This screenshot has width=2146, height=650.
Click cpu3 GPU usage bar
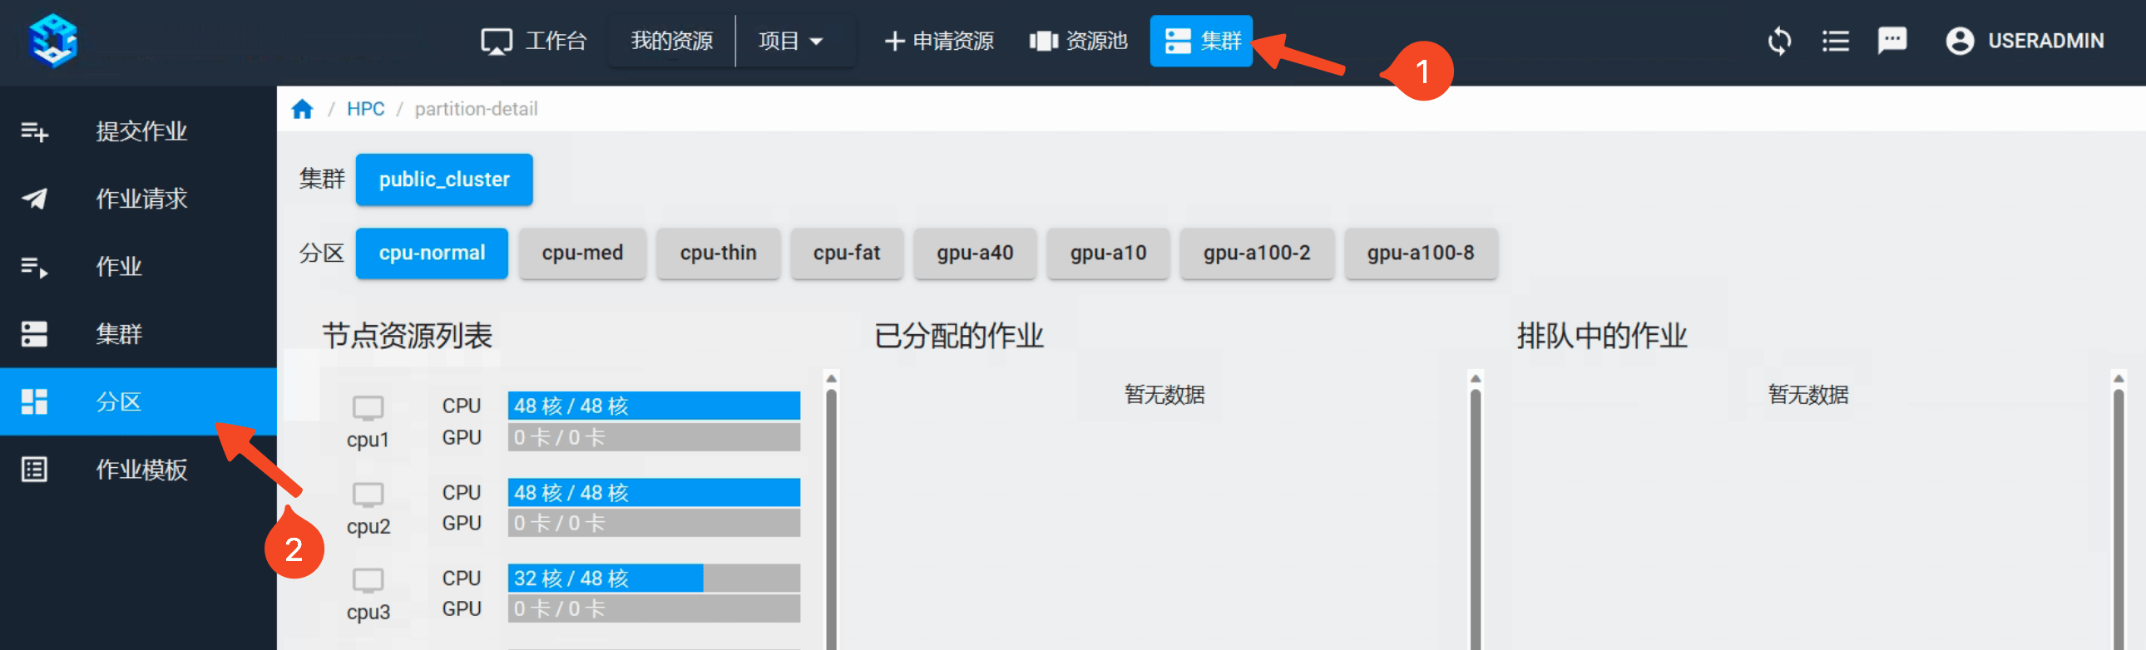[x=654, y=608]
